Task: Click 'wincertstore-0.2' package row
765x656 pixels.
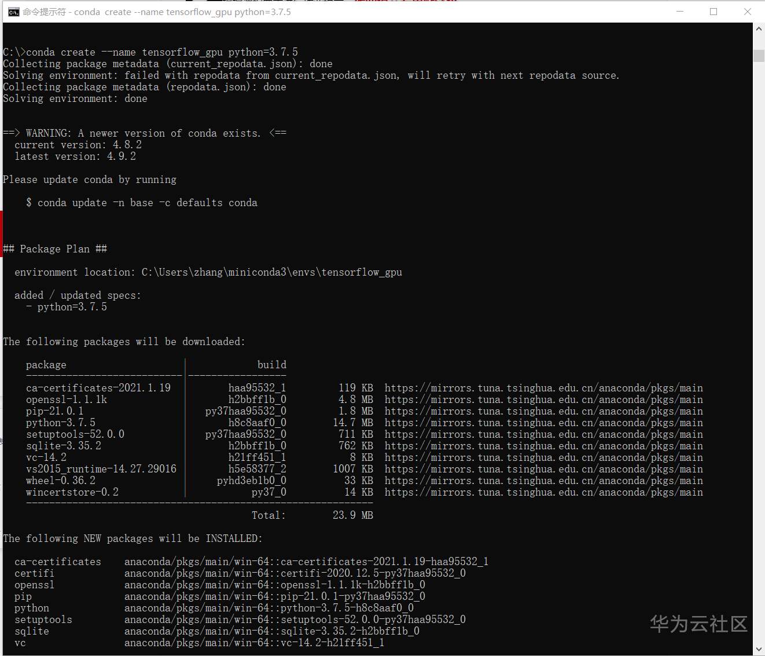Action: [72, 492]
